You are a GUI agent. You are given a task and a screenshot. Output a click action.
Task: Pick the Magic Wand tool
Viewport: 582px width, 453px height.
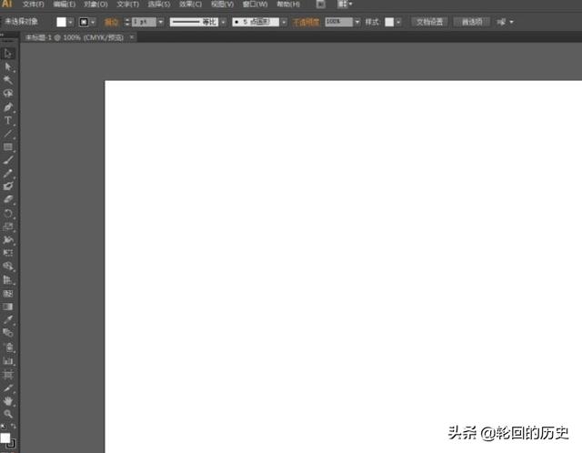click(8, 80)
